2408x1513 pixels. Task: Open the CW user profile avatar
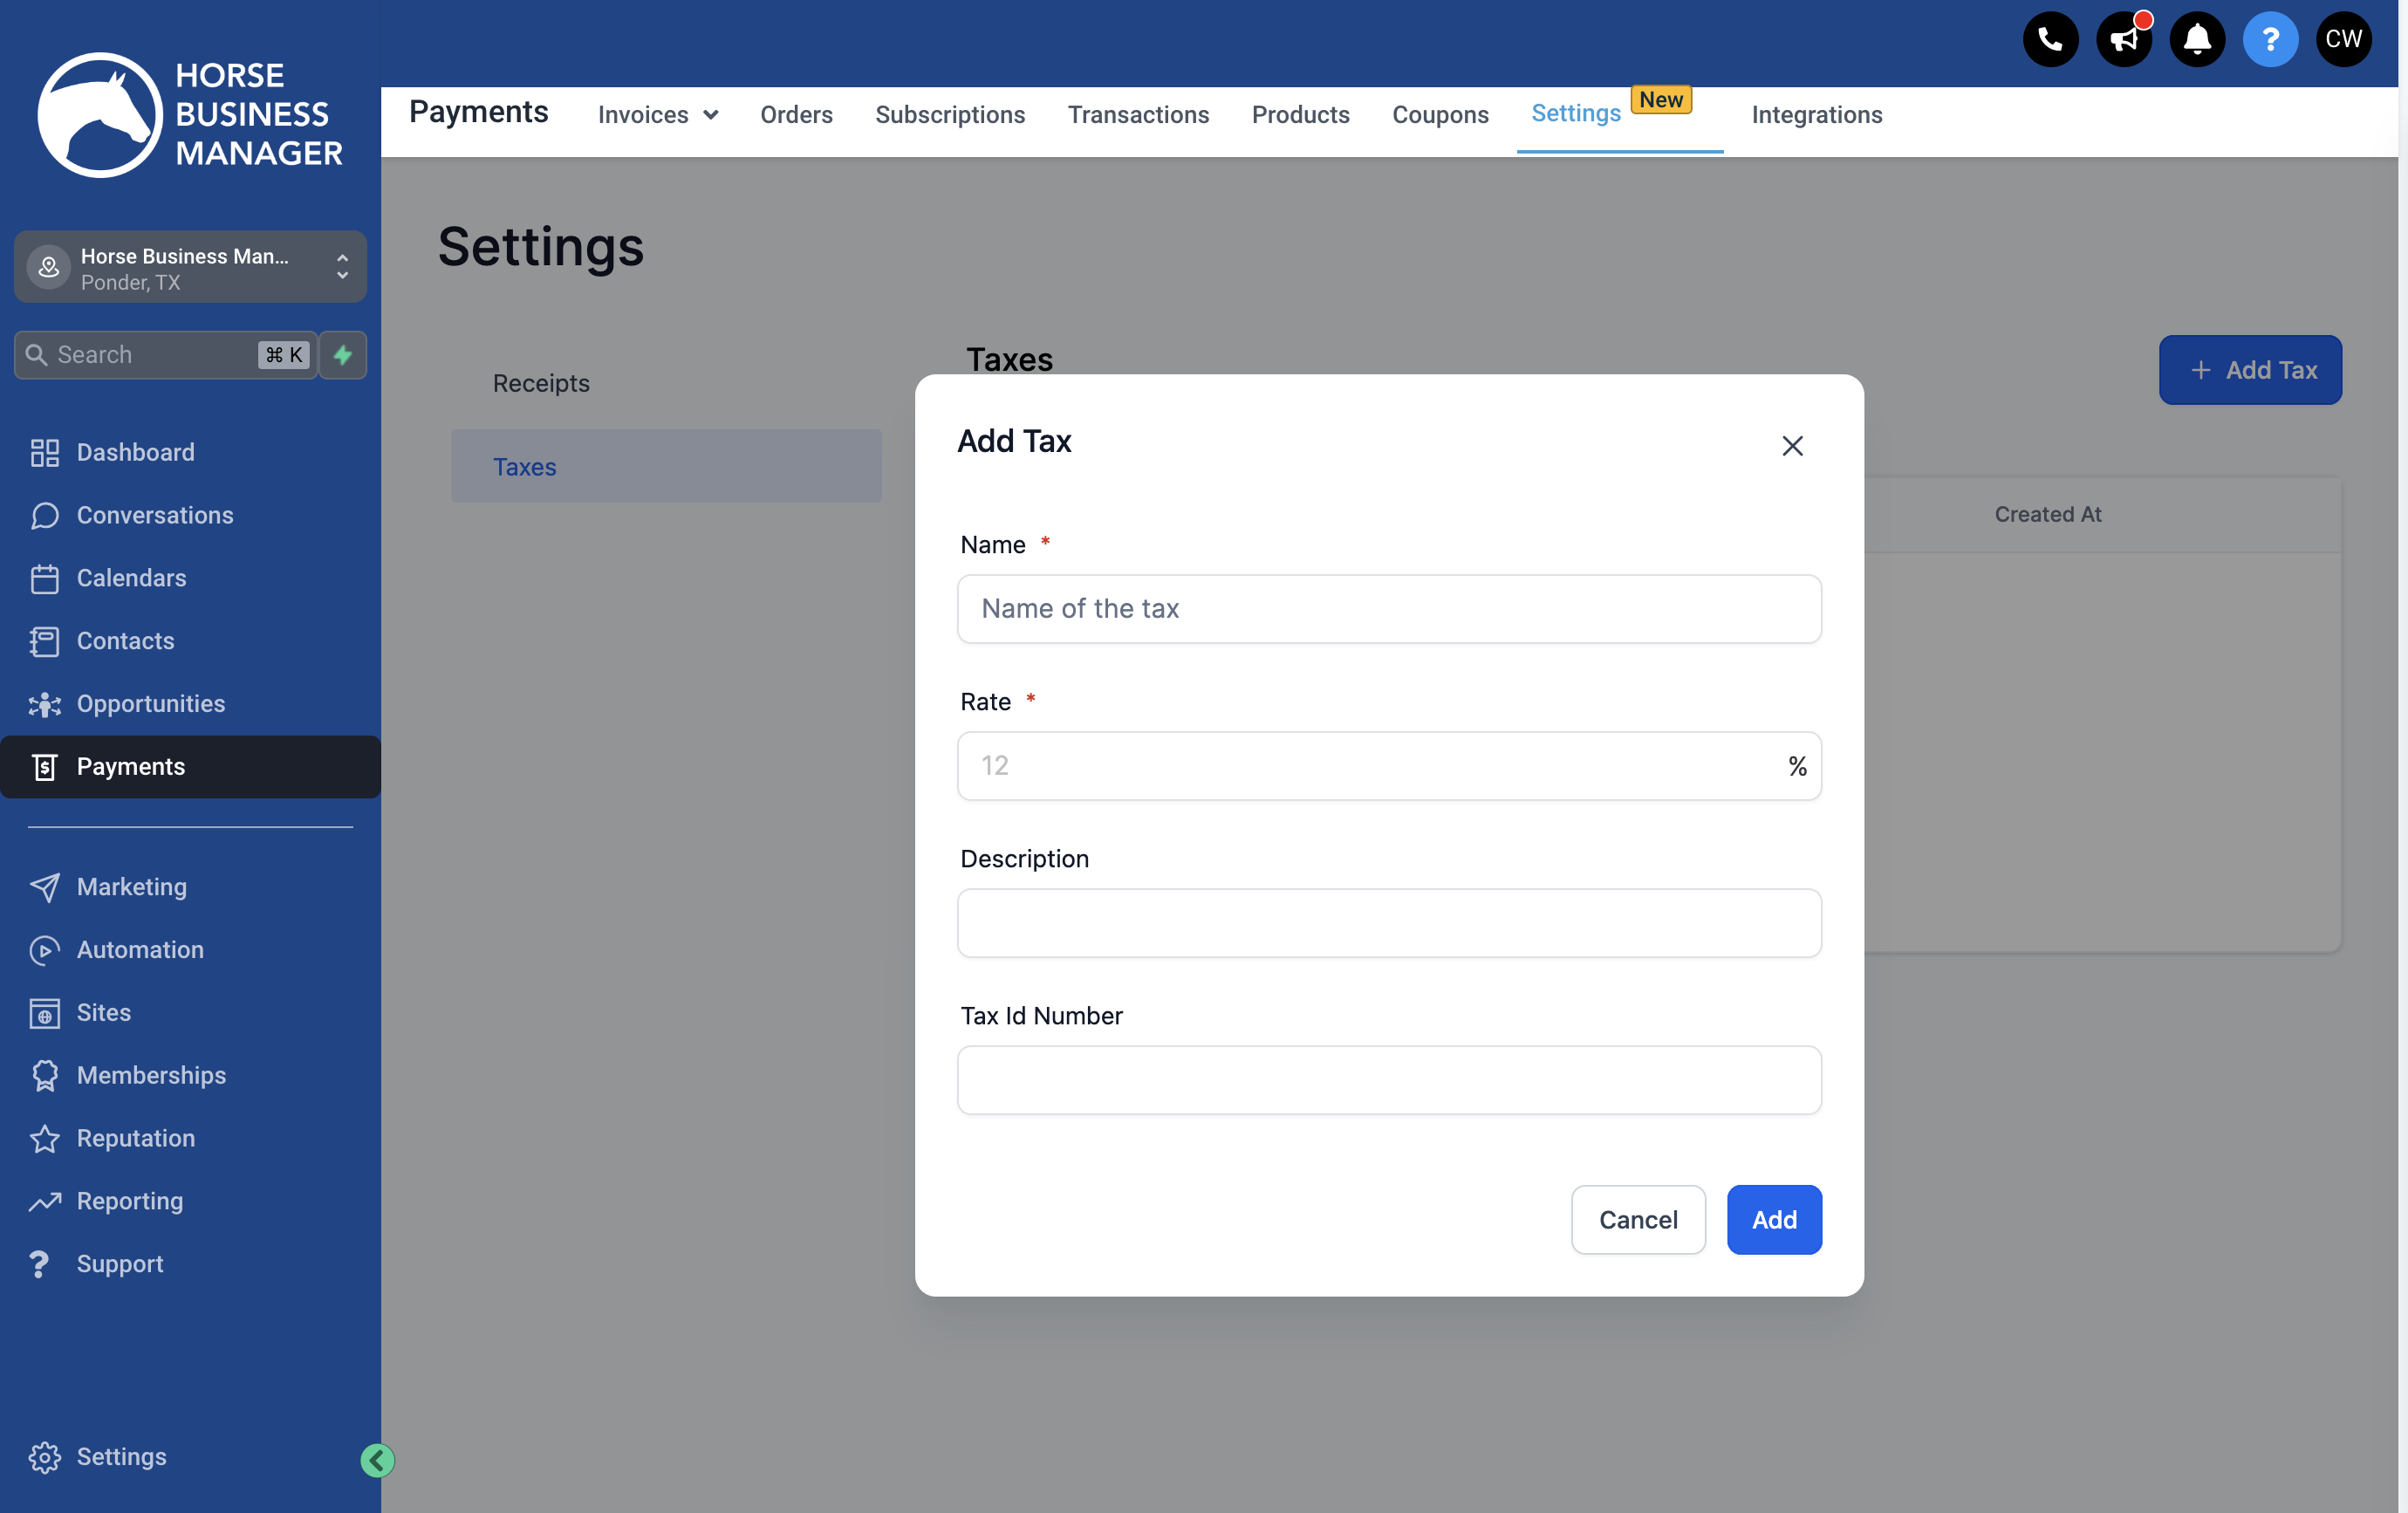pos(2343,40)
